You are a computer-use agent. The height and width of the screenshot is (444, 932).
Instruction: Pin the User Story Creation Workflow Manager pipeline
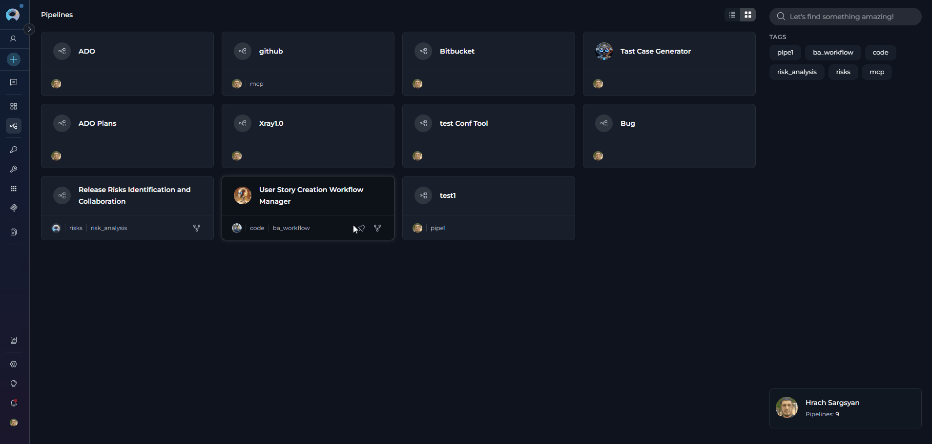pyautogui.click(x=361, y=228)
